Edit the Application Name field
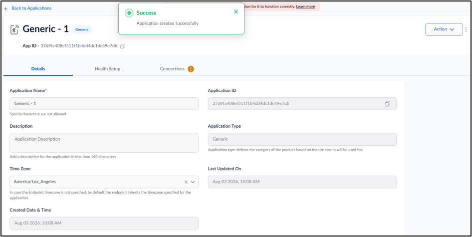Image resolution: width=472 pixels, height=237 pixels. [104, 104]
